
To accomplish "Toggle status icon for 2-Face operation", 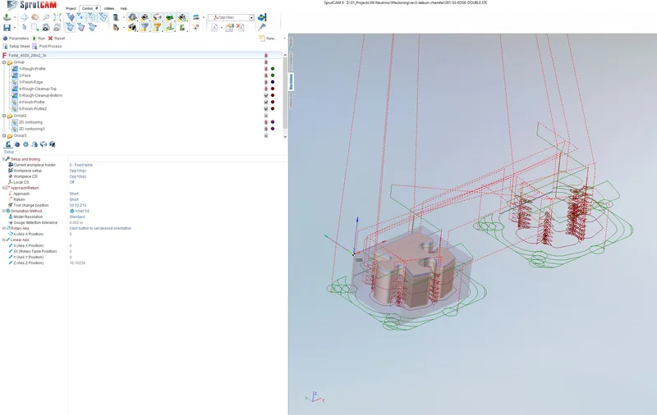I will click(x=265, y=75).
